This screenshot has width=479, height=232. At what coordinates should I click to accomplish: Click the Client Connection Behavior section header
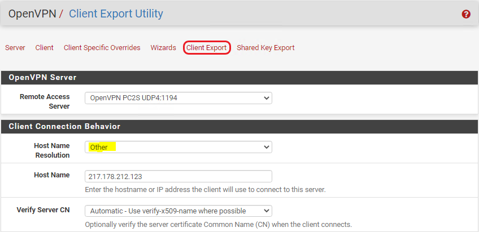click(x=239, y=126)
